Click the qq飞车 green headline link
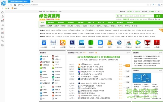Viewport: 163px width, 102px height. click(99, 57)
